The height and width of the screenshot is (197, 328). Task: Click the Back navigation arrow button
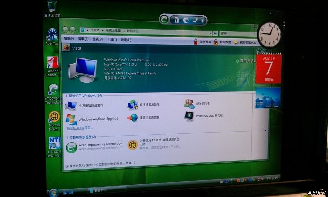point(65,30)
